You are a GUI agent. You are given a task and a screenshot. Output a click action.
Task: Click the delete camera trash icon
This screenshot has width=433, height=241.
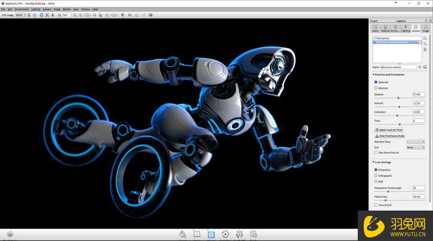pyautogui.click(x=425, y=50)
